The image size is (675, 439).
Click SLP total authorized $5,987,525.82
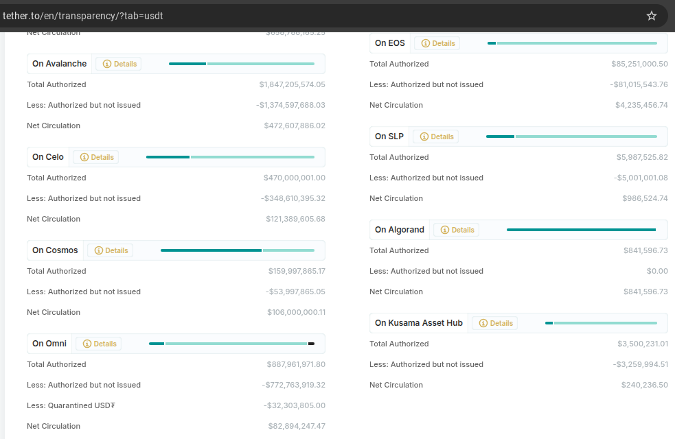pyautogui.click(x=642, y=157)
